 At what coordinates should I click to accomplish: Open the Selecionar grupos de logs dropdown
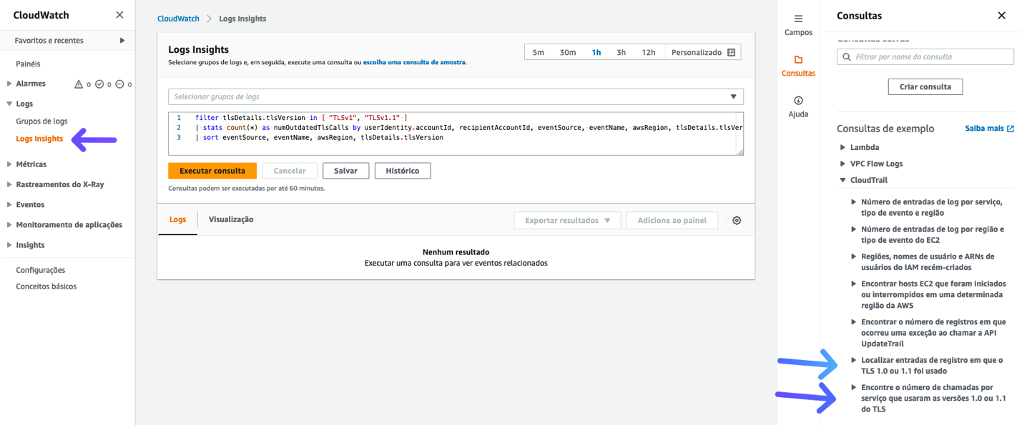coord(456,96)
